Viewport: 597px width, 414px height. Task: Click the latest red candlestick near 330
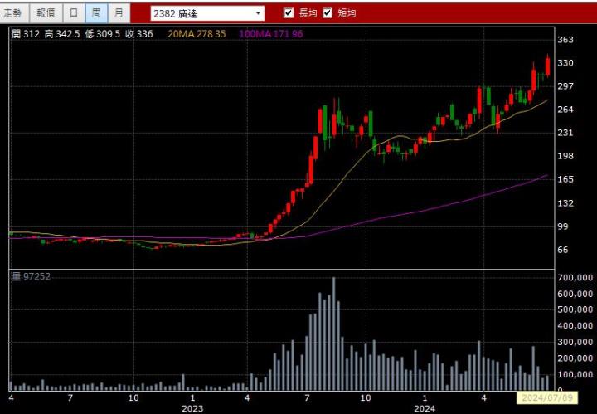[547, 66]
